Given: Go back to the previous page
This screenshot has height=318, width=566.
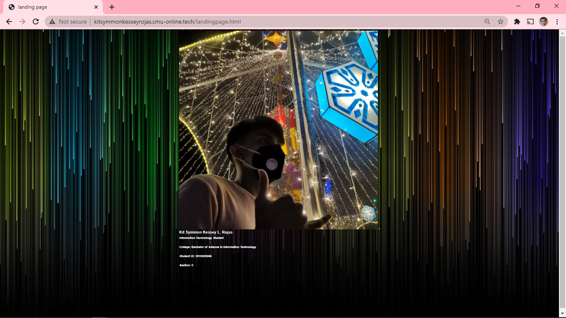Looking at the screenshot, I should tap(9, 22).
